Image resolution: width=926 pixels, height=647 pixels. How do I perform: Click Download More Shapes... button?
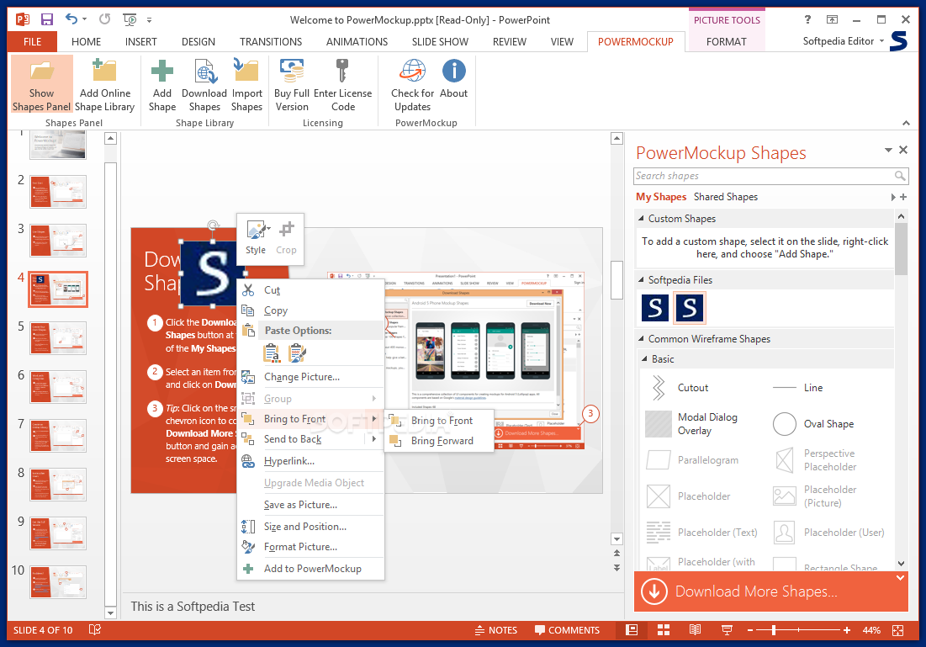pyautogui.click(x=770, y=591)
